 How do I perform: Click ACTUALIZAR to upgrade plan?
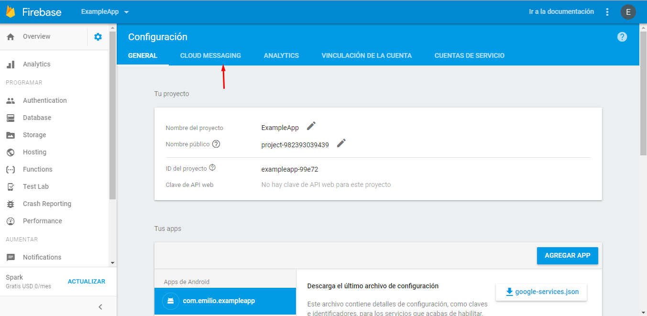87,282
